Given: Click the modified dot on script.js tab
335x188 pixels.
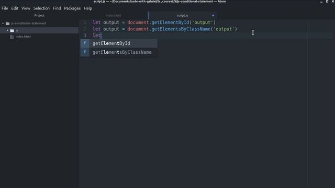Looking at the screenshot, I should 213,15.
